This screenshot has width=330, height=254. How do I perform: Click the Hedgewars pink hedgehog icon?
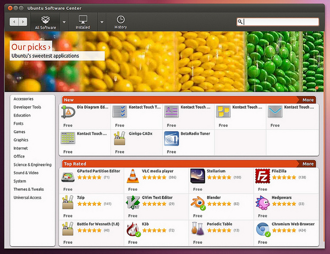pyautogui.click(x=262, y=203)
